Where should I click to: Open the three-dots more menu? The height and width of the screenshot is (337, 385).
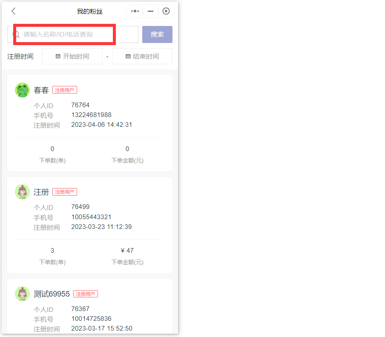135,11
